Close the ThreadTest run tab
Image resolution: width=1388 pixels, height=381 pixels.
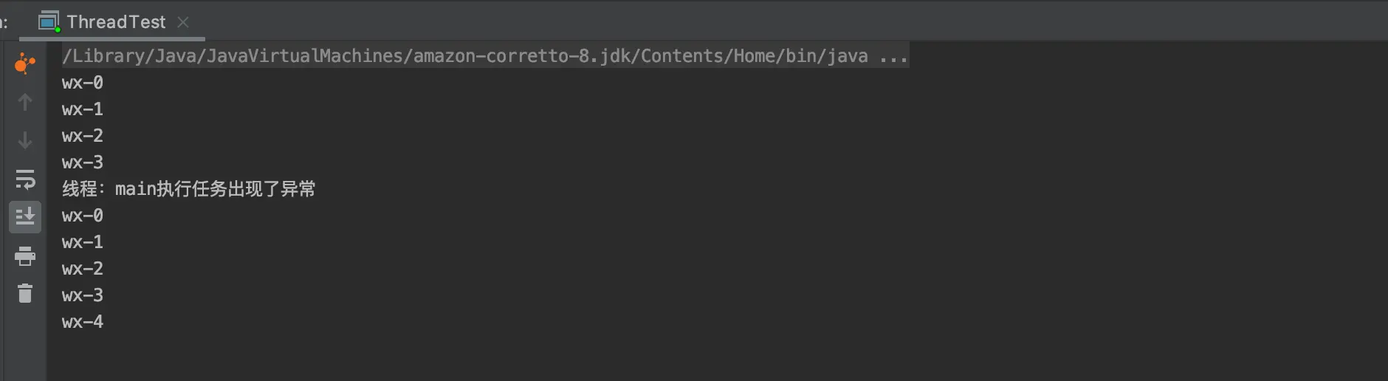click(183, 22)
